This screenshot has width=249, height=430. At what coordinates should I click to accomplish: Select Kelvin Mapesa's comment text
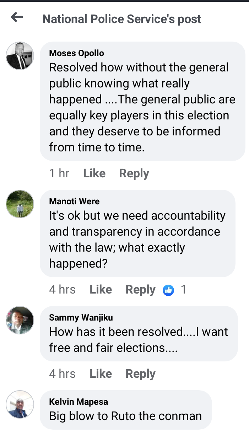point(125,416)
